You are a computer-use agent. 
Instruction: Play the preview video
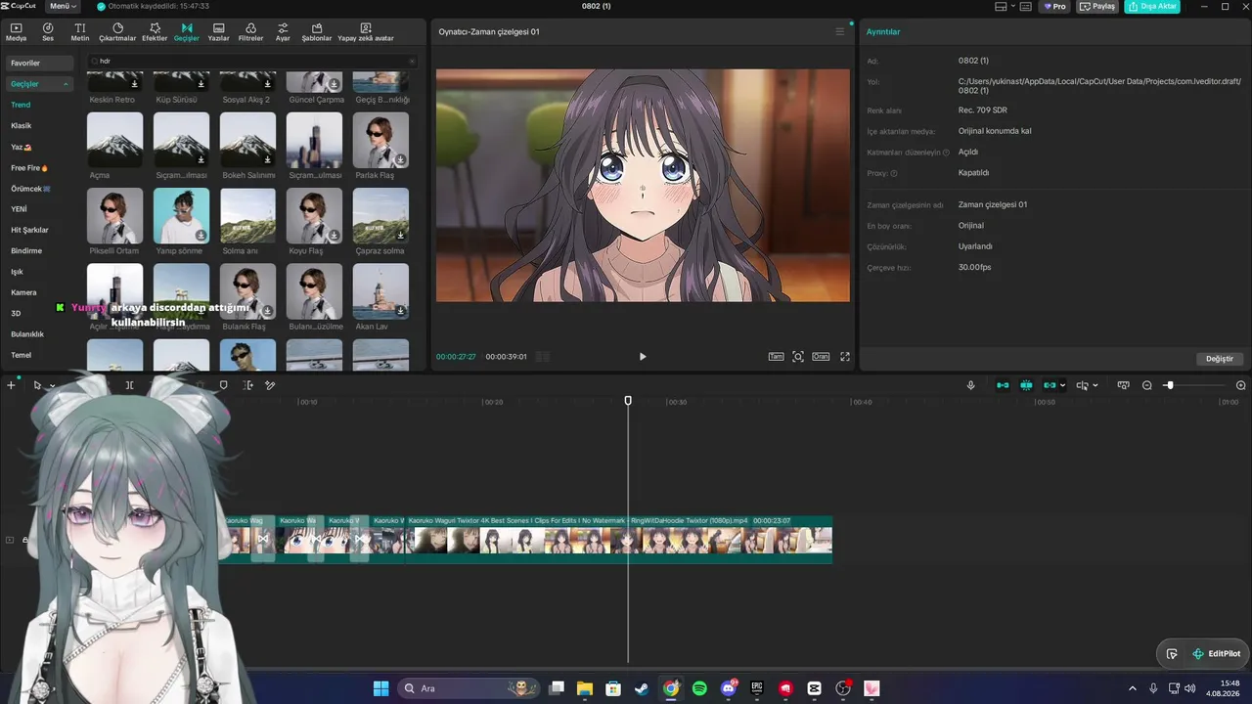pos(643,357)
